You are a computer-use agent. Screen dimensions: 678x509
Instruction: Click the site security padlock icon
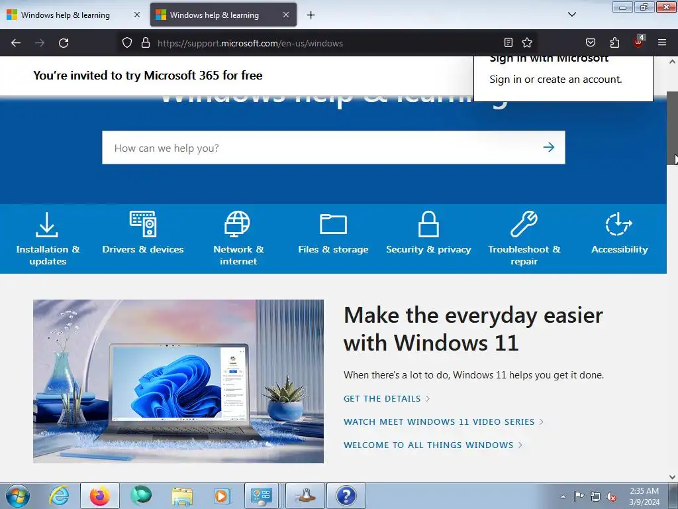(146, 42)
